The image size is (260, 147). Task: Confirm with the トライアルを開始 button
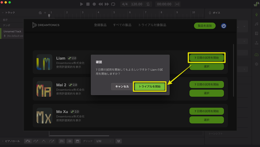[x=149, y=86]
